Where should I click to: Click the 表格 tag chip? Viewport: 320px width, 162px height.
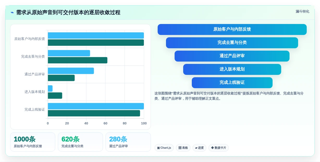pos(183,148)
